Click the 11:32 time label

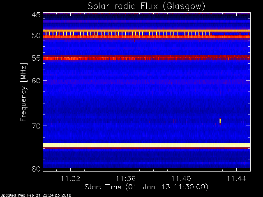[70, 179]
